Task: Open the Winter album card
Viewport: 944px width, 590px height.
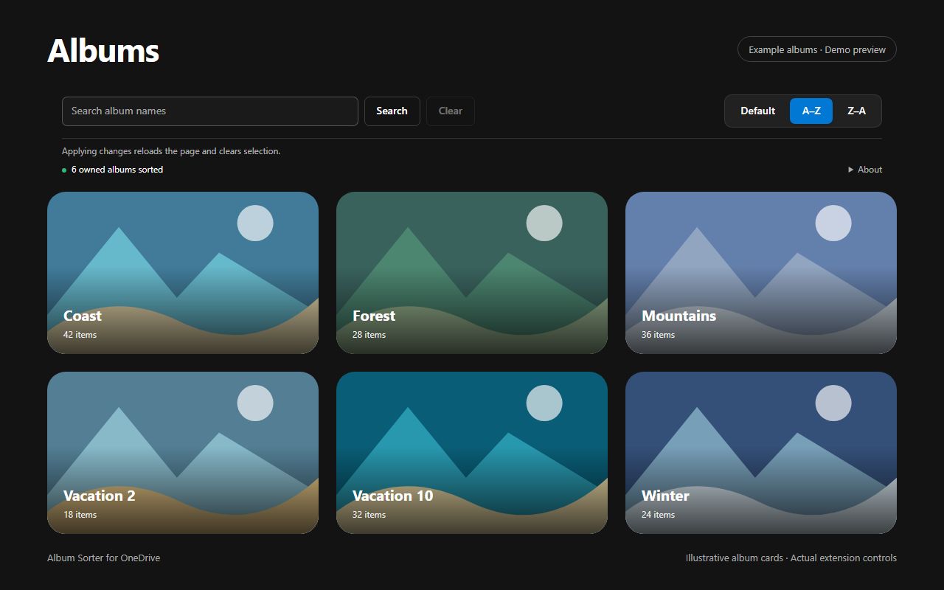Action: [x=761, y=453]
